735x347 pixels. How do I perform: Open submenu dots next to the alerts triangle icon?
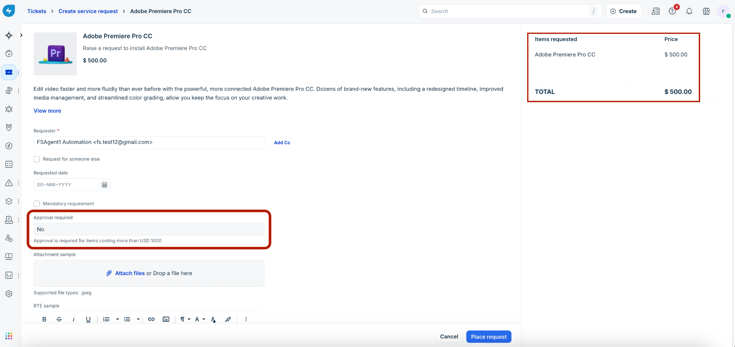pyautogui.click(x=18, y=183)
